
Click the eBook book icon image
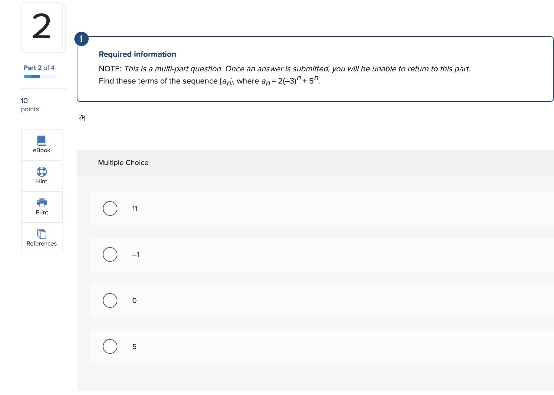point(41,139)
